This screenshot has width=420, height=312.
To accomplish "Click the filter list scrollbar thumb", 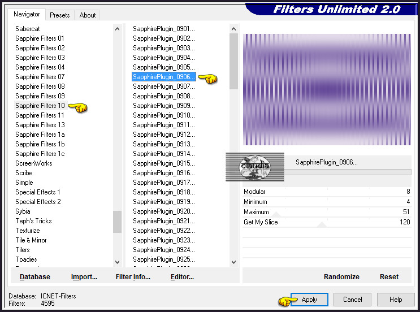I will click(x=233, y=62).
